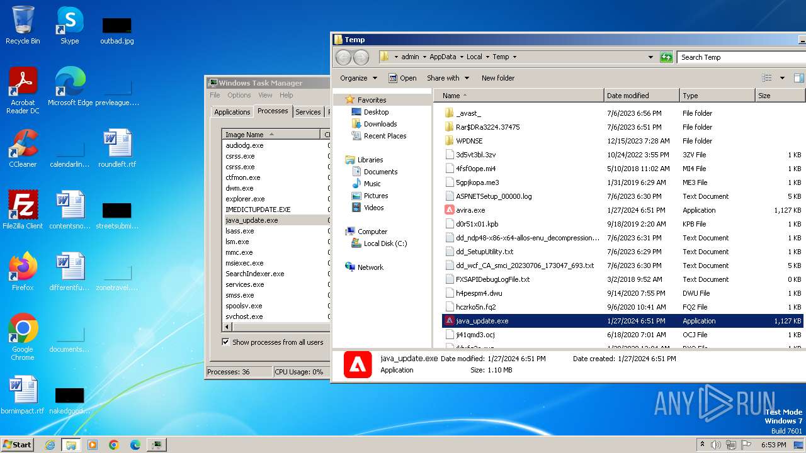Launch Skype from the desktop

click(x=69, y=25)
